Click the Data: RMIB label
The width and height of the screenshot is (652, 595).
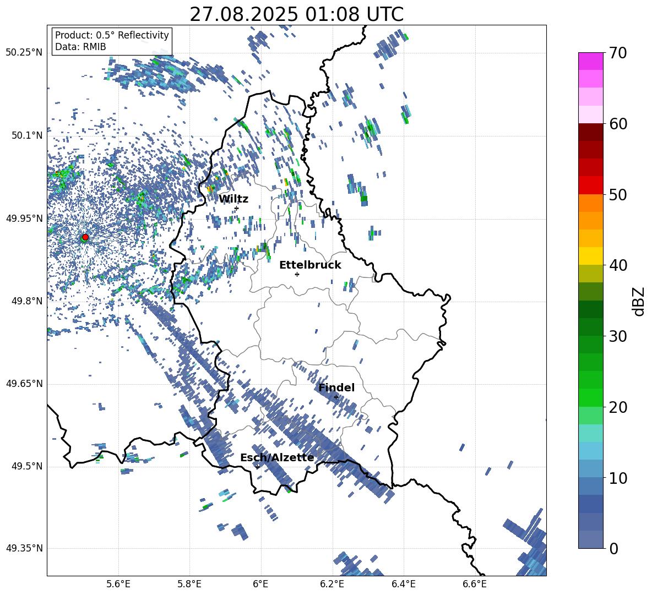tap(80, 47)
